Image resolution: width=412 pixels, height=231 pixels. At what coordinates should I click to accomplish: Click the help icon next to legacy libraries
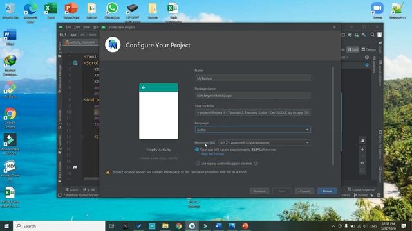[x=256, y=163]
